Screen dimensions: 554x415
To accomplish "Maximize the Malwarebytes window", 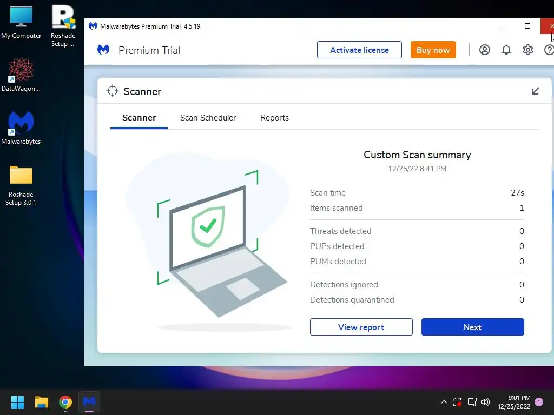I will 527,26.
